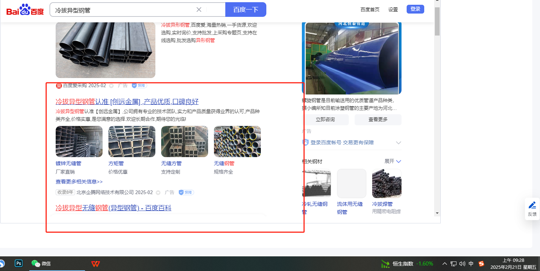Click the page's vertical scrollbar thumb
This screenshot has height=271, width=540.
437,21
